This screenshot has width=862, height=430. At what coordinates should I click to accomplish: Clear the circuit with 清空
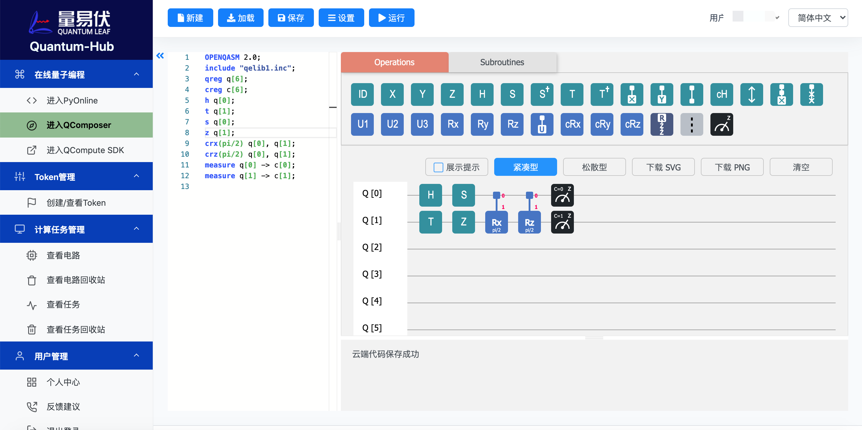pos(801,167)
